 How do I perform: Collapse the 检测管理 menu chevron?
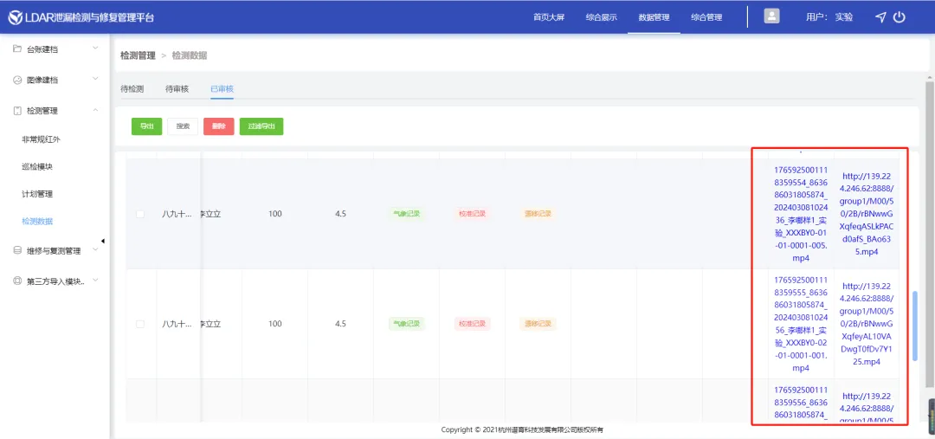(95, 110)
